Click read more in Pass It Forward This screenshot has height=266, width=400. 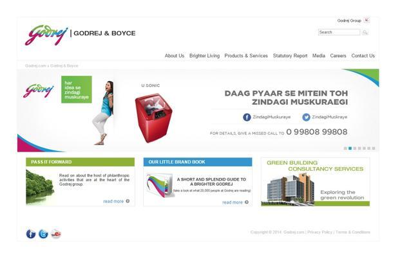coord(113,201)
